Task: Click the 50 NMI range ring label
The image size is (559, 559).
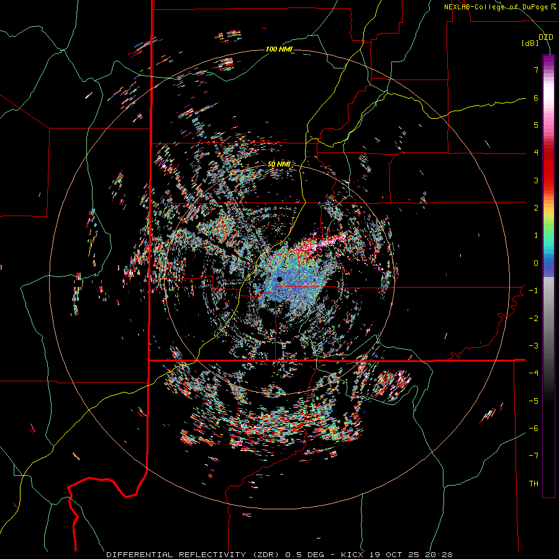Action: (x=279, y=165)
